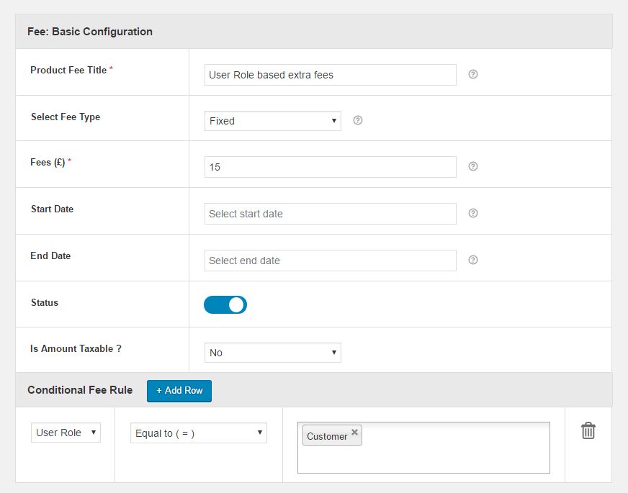This screenshot has width=628, height=493.
Task: Open the Equal to operator dropdown
Action: coord(198,433)
